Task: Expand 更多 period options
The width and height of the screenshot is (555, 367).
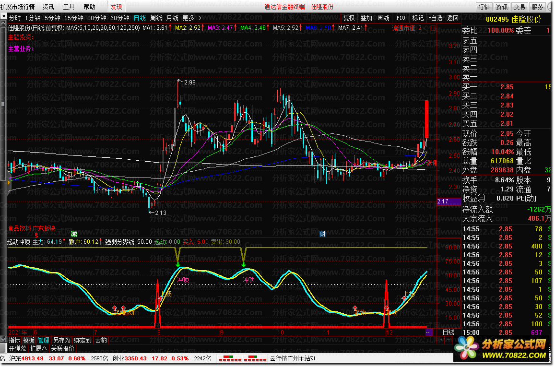Action: tap(191, 18)
